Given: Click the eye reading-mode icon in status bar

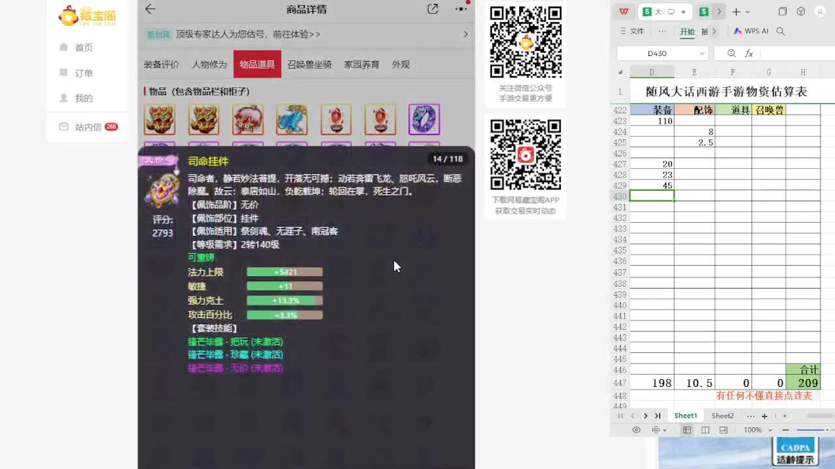Looking at the screenshot, I should tap(637, 430).
